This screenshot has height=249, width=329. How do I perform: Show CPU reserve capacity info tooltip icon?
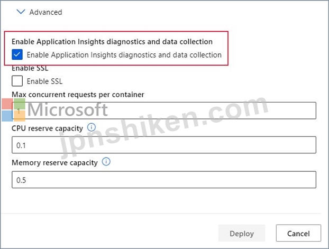coord(92,127)
